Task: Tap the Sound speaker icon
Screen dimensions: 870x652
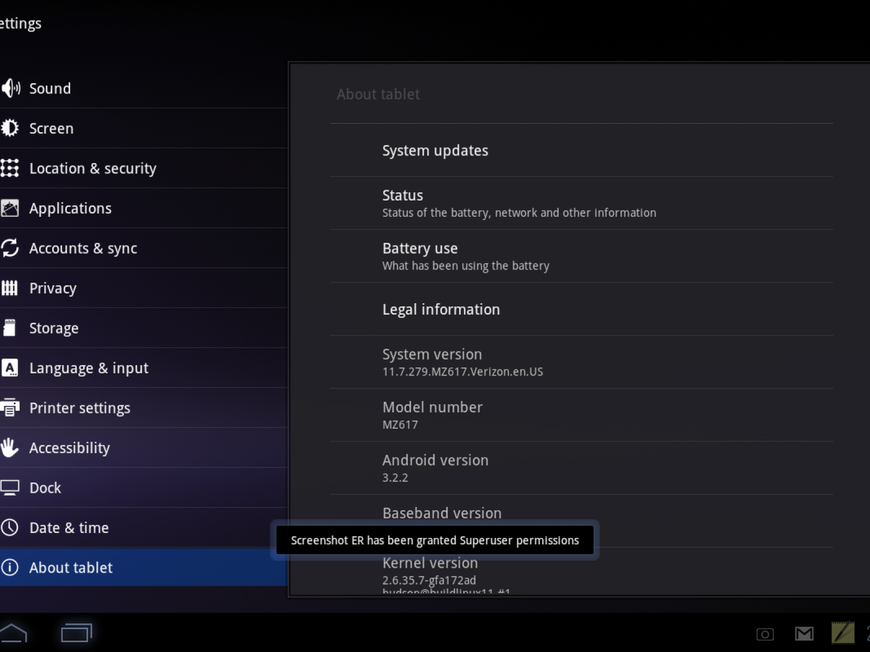Action: pos(10,88)
